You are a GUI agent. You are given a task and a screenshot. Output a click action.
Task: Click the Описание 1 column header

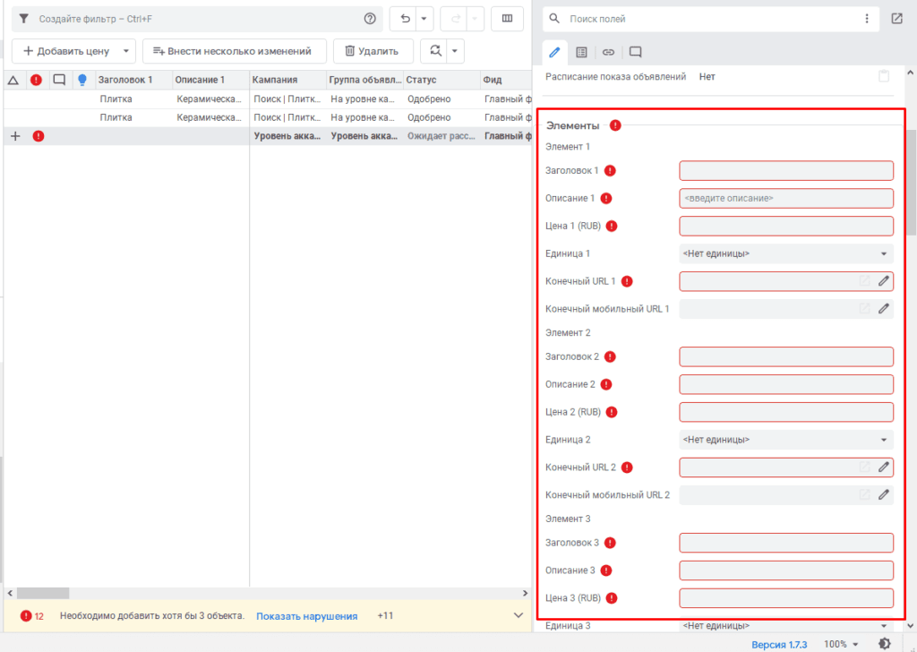click(x=210, y=80)
